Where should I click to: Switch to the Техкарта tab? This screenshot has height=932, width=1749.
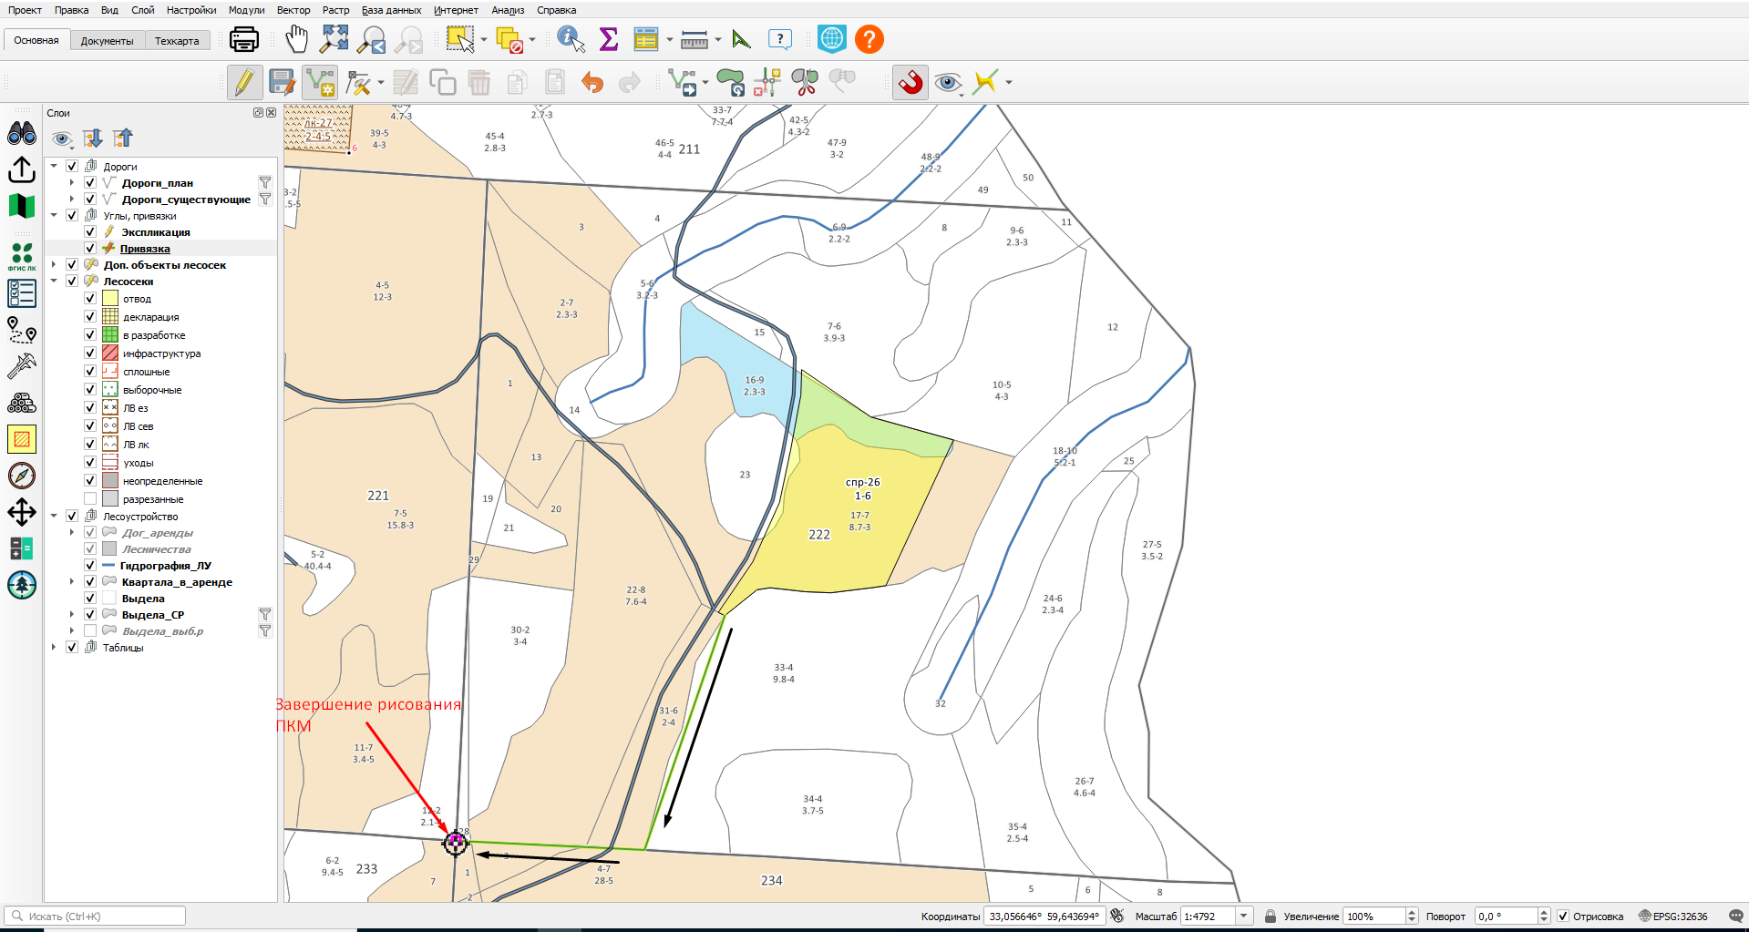point(177,41)
